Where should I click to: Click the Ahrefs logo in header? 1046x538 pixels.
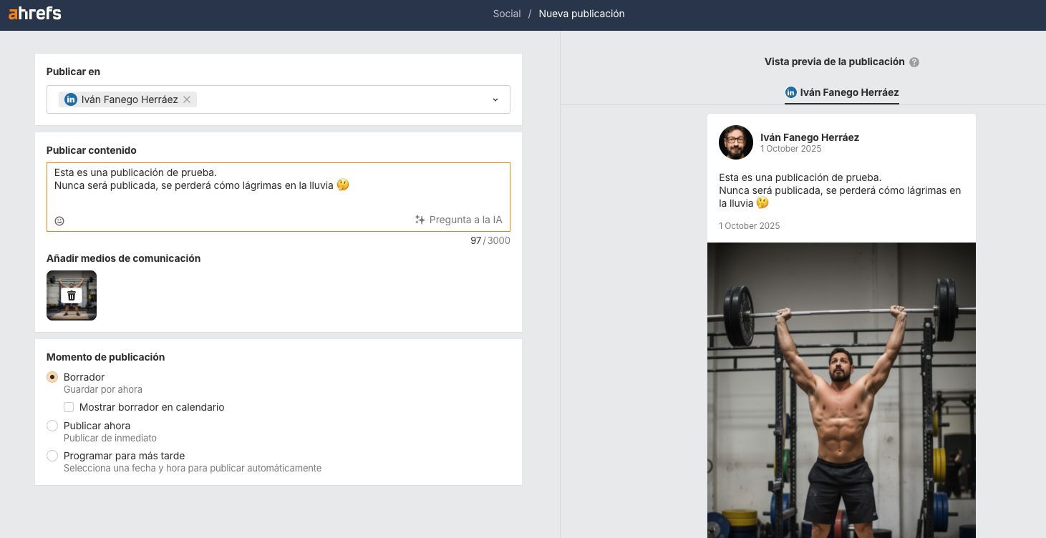pos(34,14)
